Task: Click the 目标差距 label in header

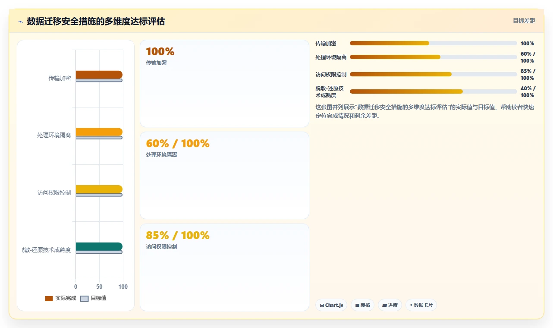Action: pos(524,21)
